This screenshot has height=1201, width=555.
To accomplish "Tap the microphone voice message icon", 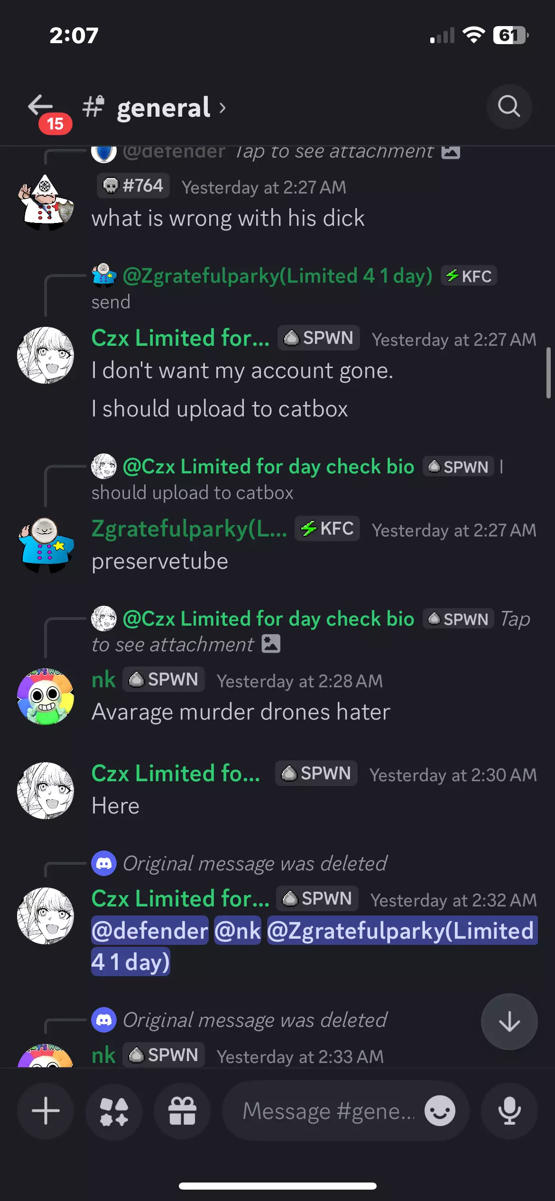I will 509,1111.
